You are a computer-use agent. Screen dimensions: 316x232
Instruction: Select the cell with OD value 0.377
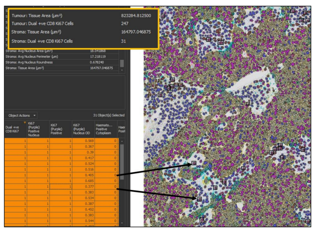point(83,186)
